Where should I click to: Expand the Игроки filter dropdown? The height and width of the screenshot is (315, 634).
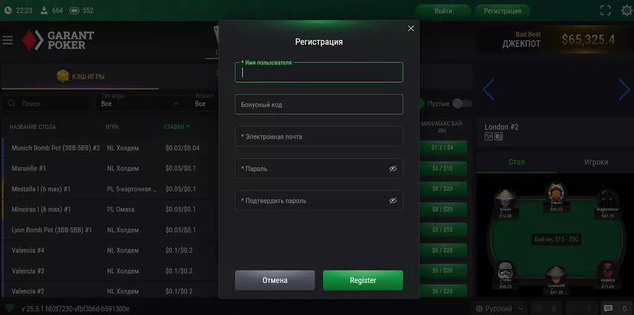point(205,103)
